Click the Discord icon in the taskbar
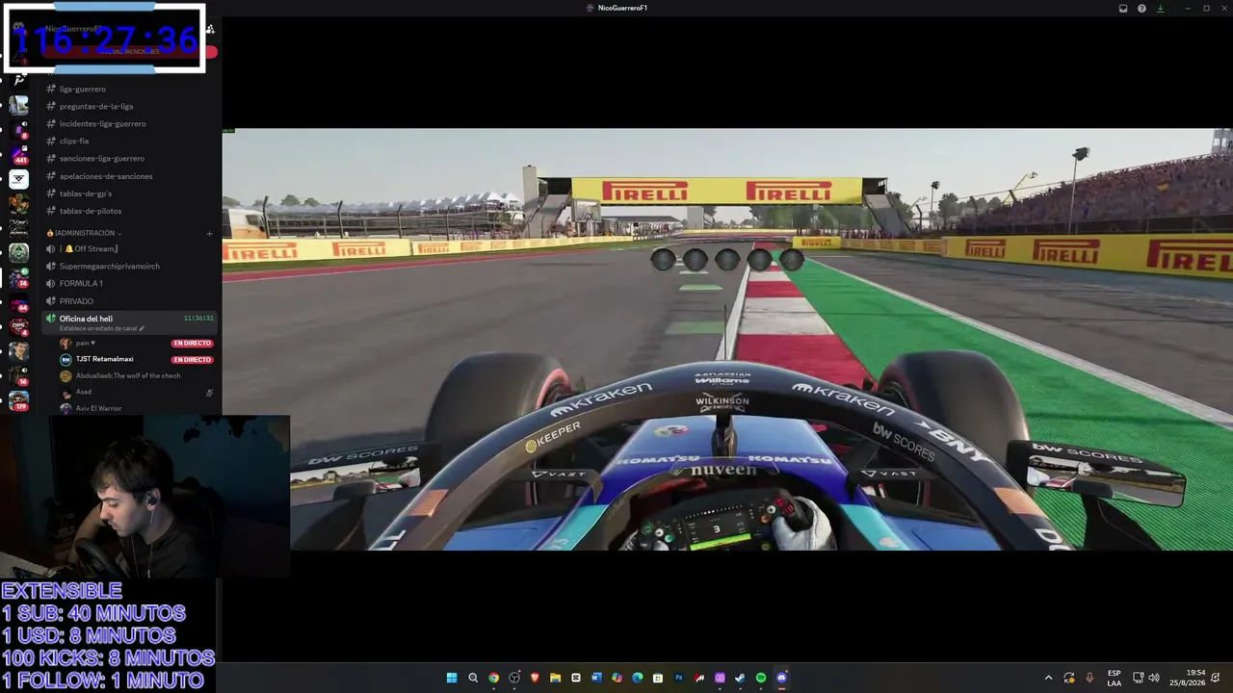The image size is (1233, 693). (x=781, y=678)
